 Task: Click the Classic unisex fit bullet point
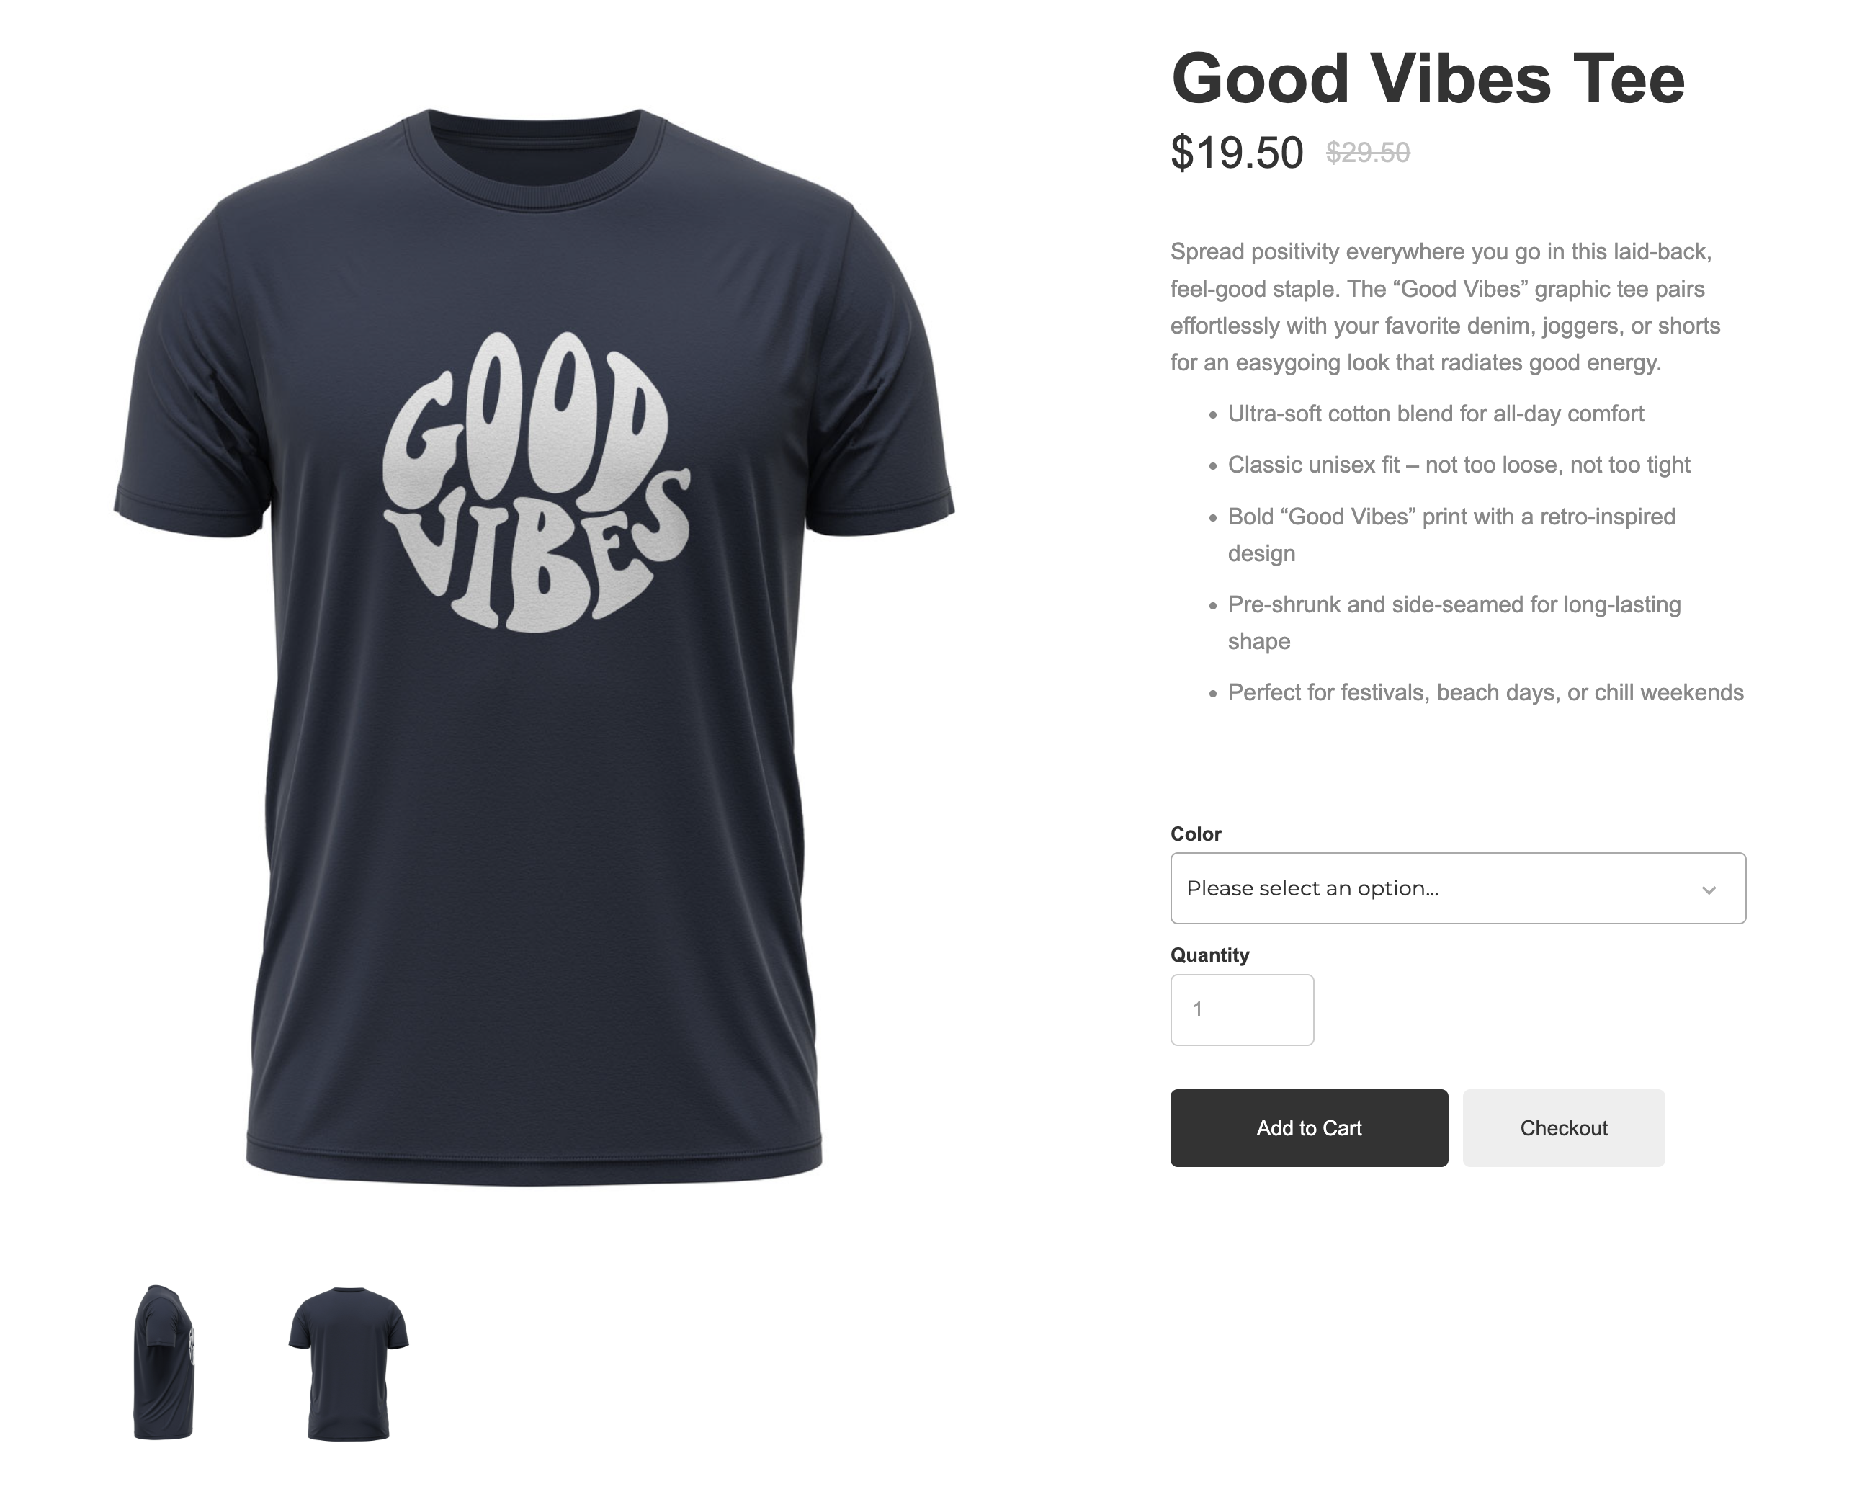coord(1459,465)
